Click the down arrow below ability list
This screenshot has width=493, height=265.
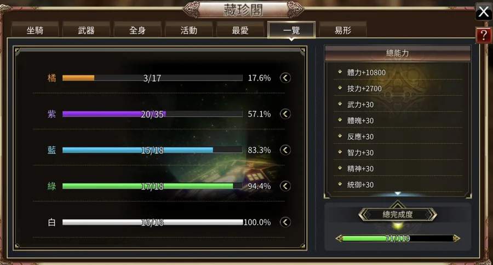[398, 193]
